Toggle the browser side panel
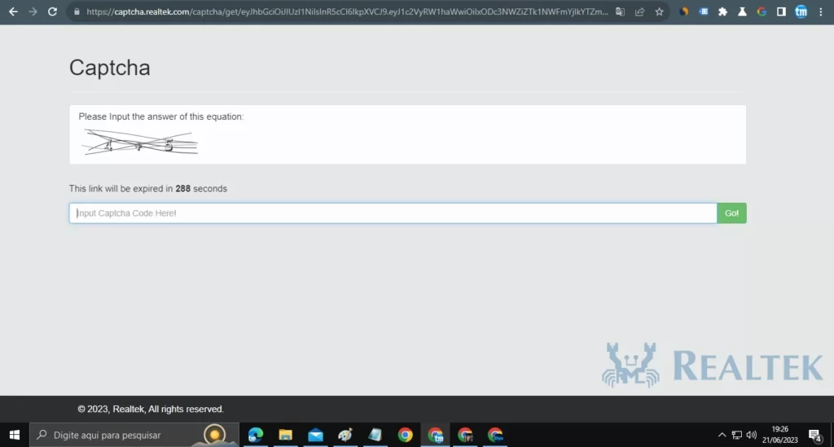Screen dimensions: 834x447 tap(781, 11)
